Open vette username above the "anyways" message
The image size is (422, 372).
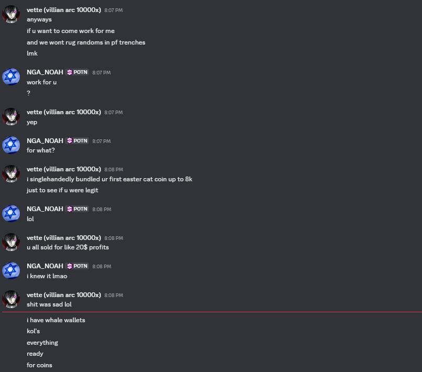click(x=64, y=10)
